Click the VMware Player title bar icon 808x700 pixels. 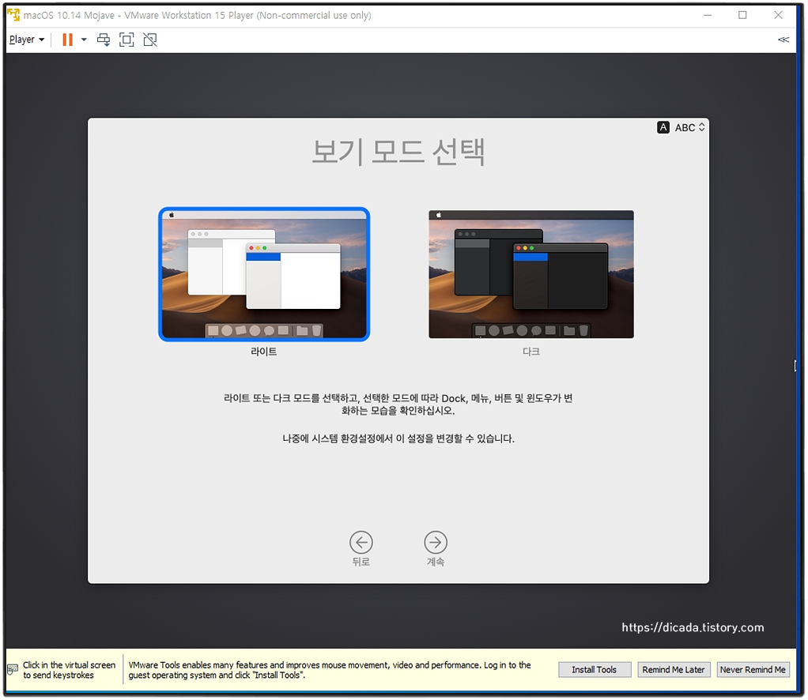[x=13, y=15]
